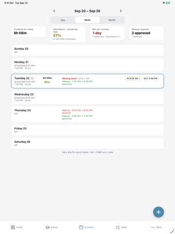Image resolution: width=175 pixels, height=234 pixels.
Task: Tap the 'Tap a day for punch detail' hint text
Action: (87, 152)
